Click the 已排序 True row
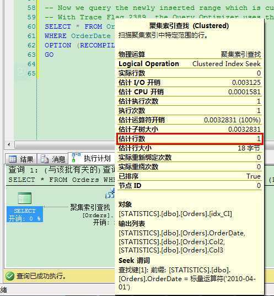The height and width of the screenshot is (296, 274). pyautogui.click(x=190, y=176)
